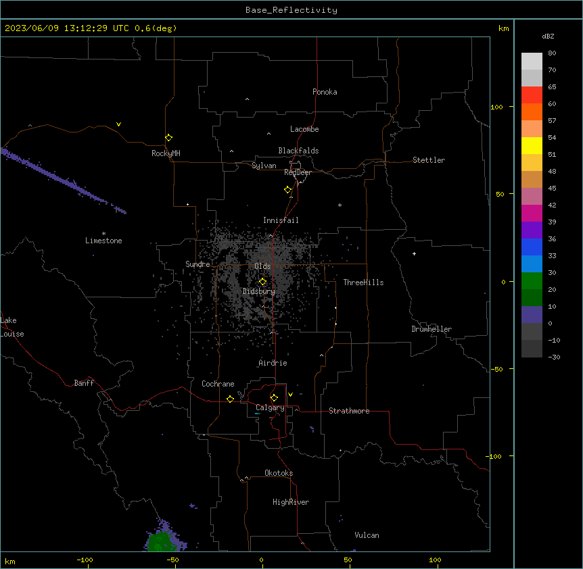Click the yellow diamond marker near RockyMH
This screenshot has height=569, width=583.
pos(169,138)
